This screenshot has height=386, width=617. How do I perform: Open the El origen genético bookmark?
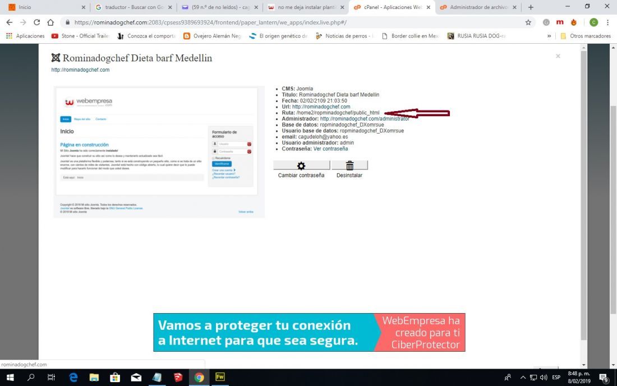278,36
